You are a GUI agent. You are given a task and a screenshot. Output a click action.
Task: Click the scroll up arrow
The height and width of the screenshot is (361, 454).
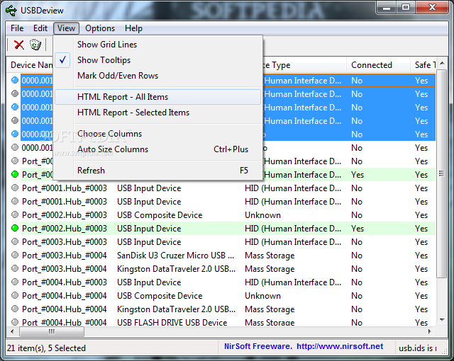[442, 63]
